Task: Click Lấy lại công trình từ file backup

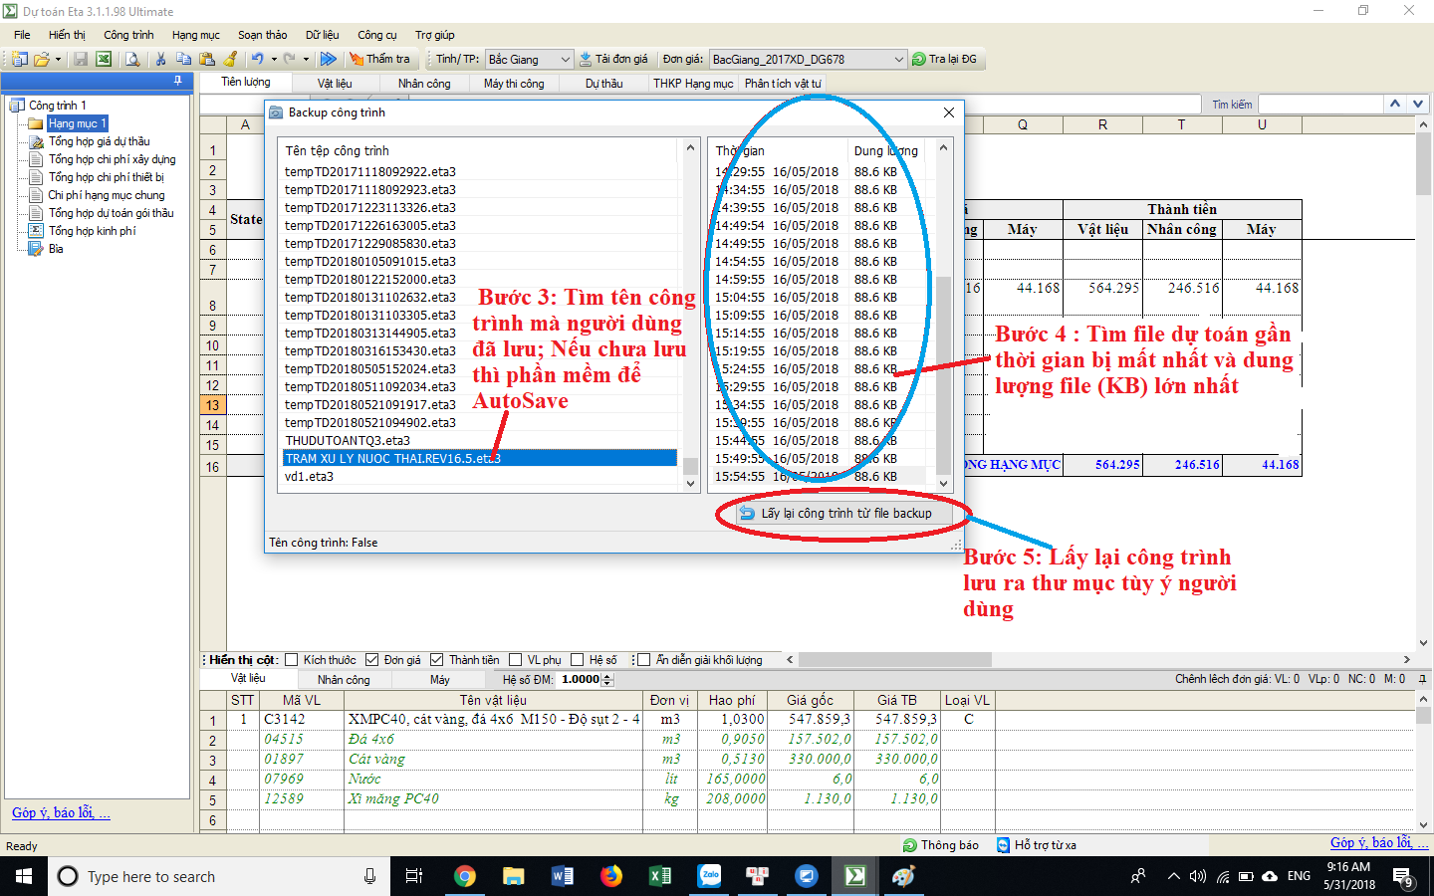Action: [x=836, y=514]
